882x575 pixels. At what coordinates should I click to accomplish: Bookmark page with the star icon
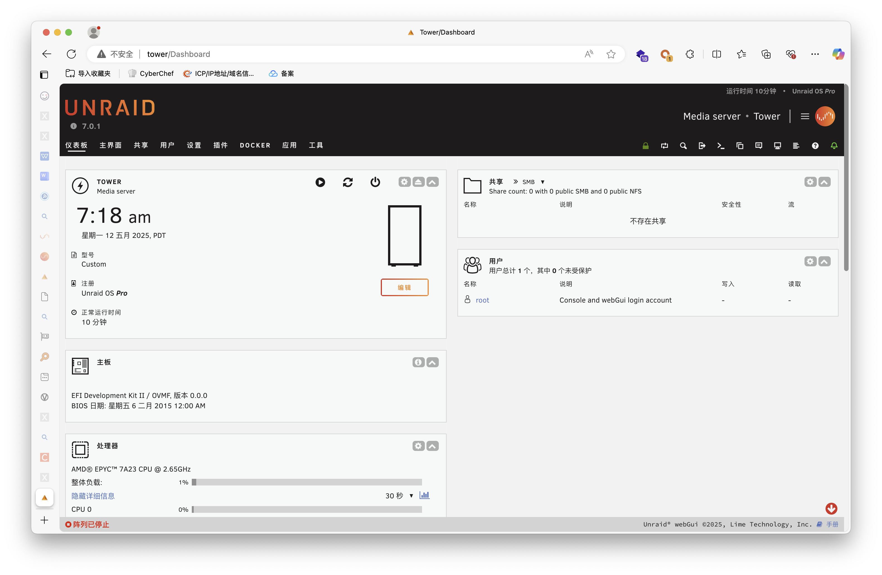pyautogui.click(x=611, y=54)
